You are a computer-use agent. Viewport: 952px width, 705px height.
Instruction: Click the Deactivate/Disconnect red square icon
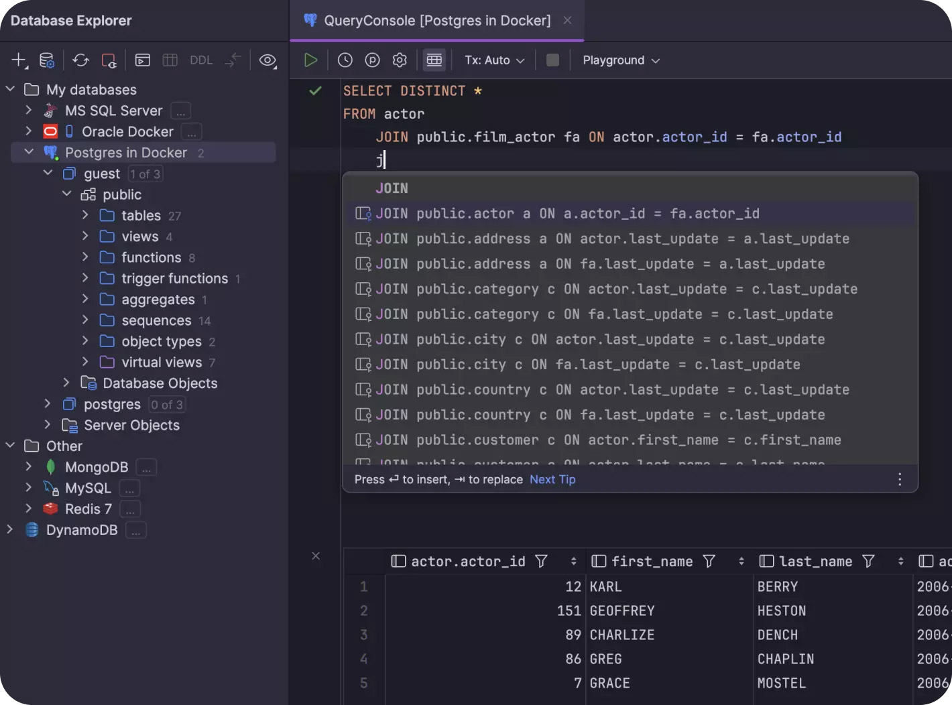[109, 60]
